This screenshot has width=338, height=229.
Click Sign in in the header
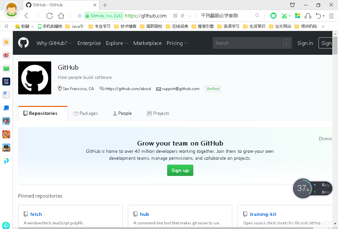(x=305, y=43)
